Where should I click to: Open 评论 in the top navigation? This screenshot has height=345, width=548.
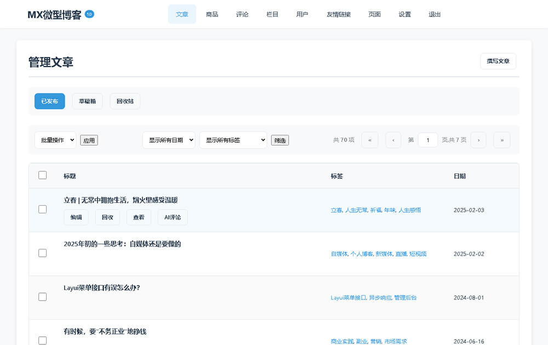242,14
